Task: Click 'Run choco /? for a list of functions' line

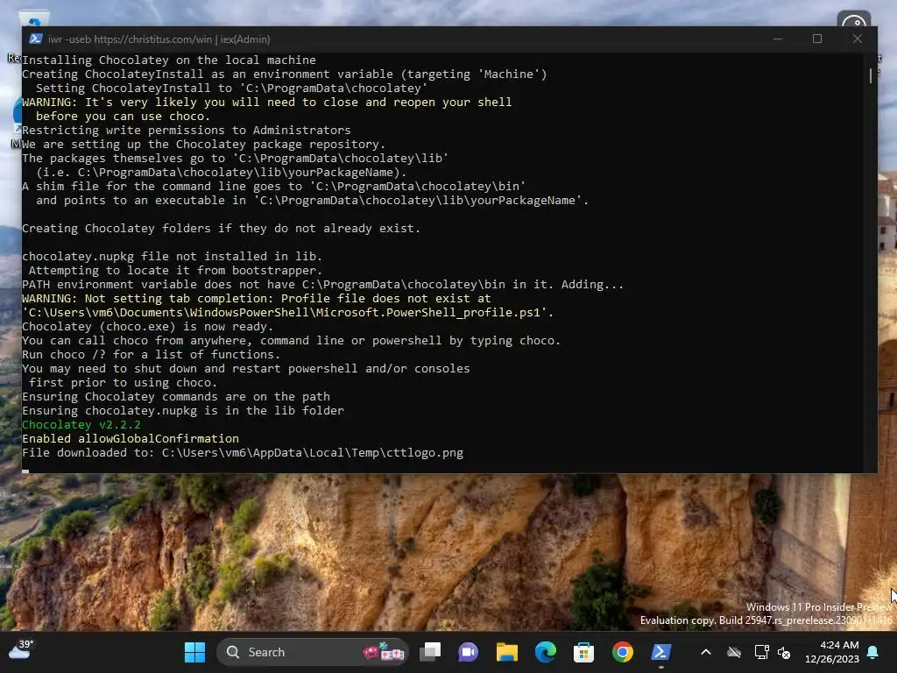Action: pos(151,354)
